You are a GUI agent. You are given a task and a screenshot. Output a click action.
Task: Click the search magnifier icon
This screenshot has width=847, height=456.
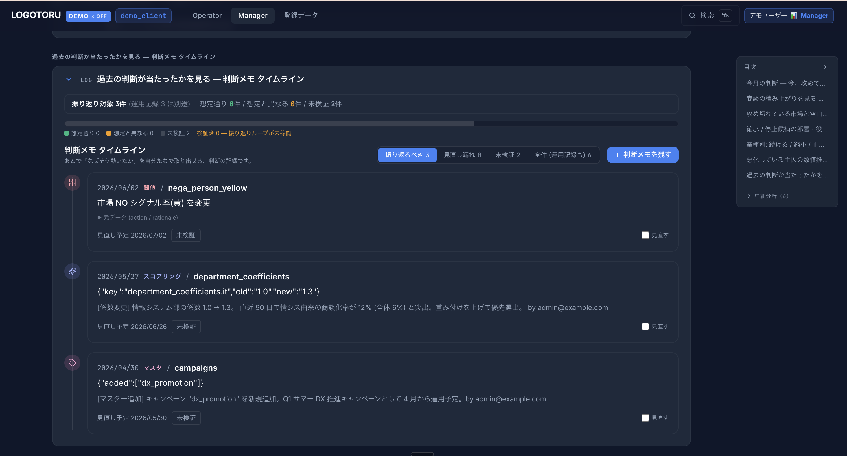pos(692,15)
